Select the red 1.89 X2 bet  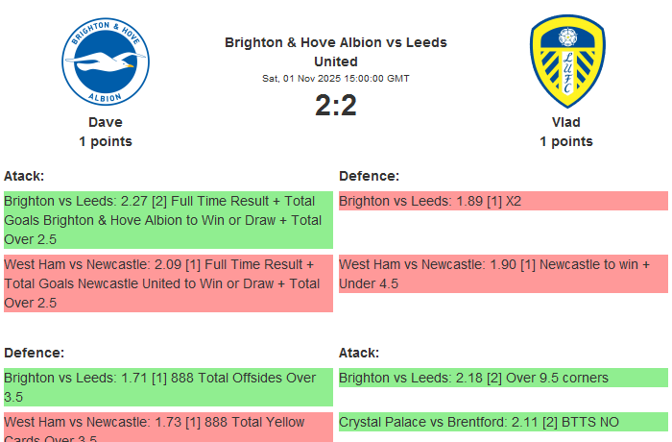(x=503, y=201)
